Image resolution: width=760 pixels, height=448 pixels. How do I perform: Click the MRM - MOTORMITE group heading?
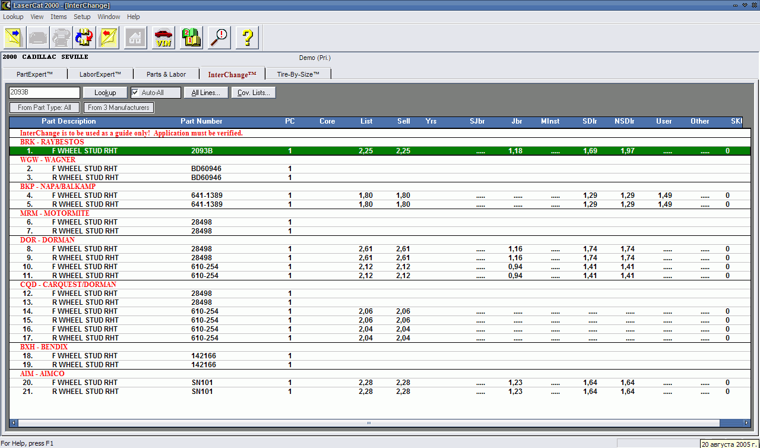55,213
